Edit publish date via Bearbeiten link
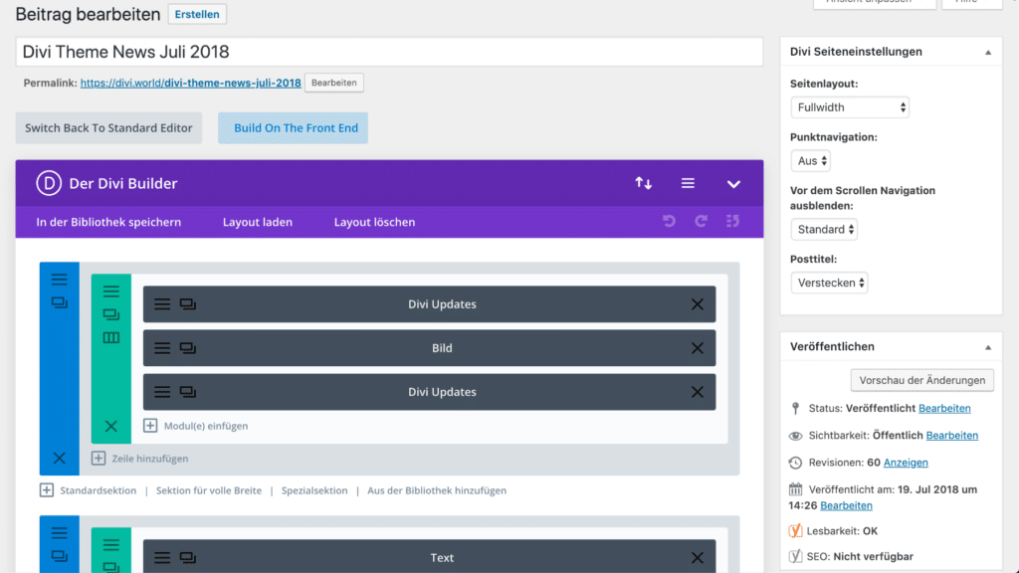 [x=846, y=505]
